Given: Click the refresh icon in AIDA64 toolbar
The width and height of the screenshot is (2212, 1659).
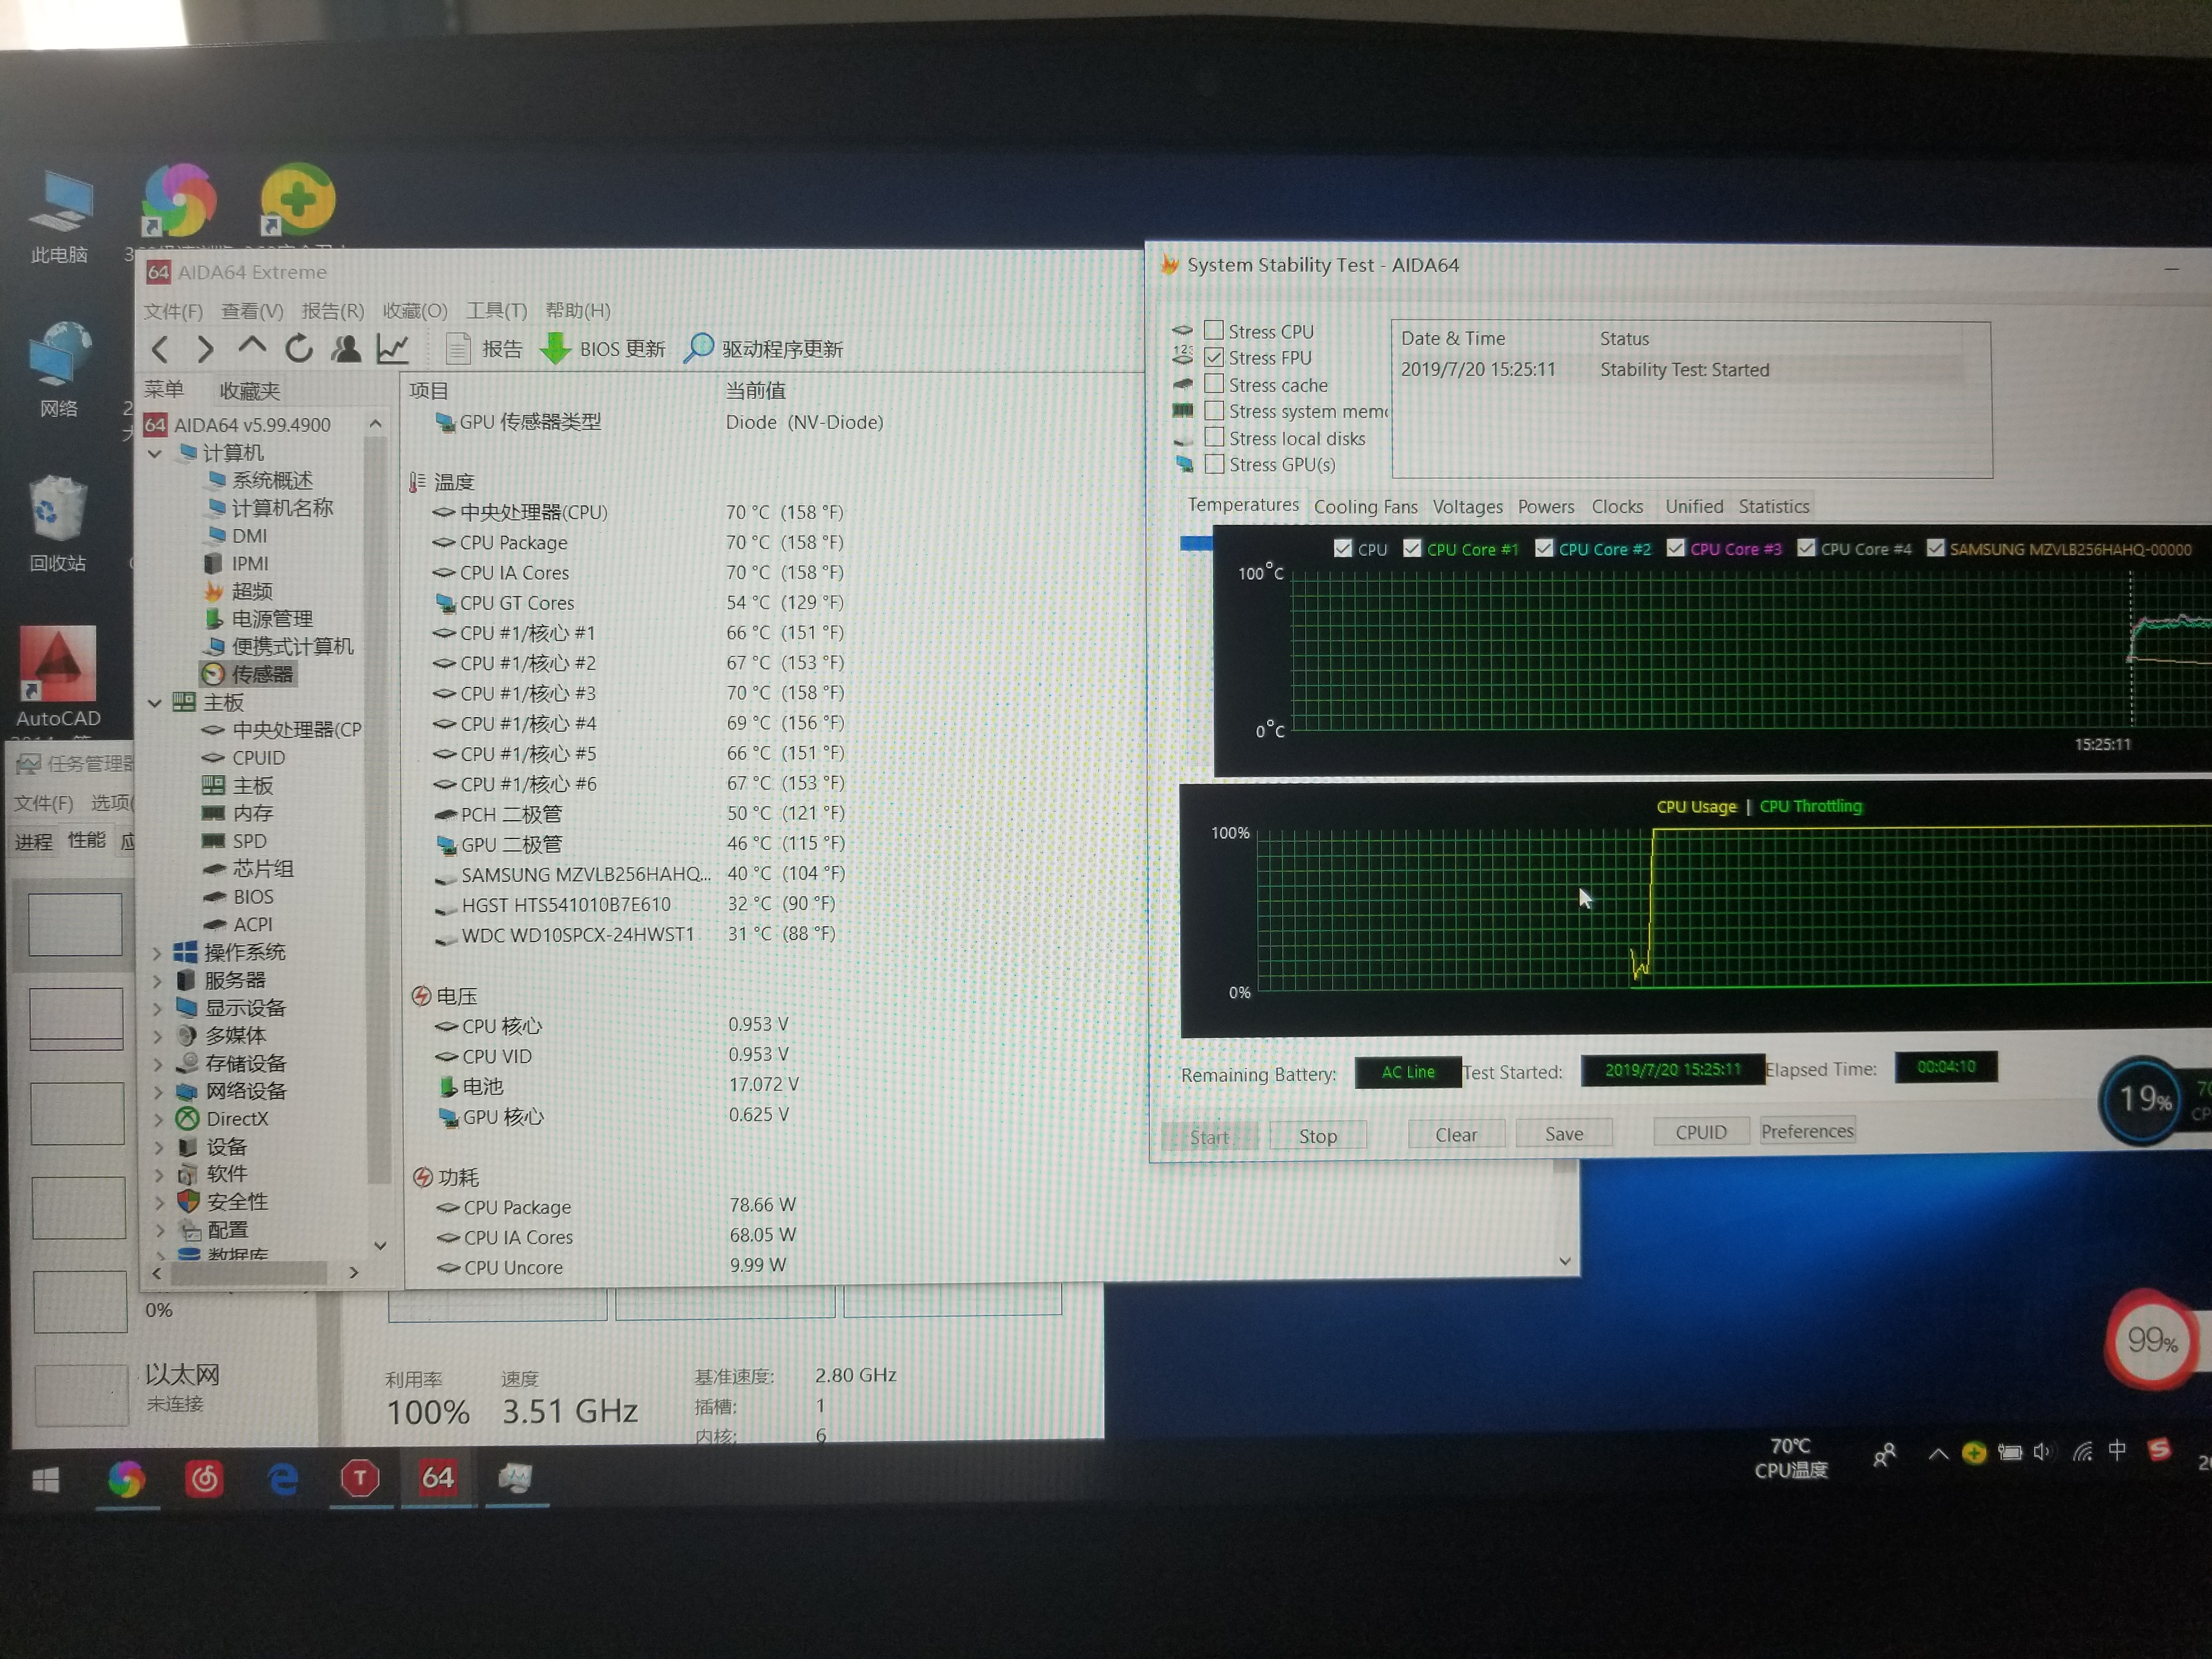Looking at the screenshot, I should click(298, 349).
